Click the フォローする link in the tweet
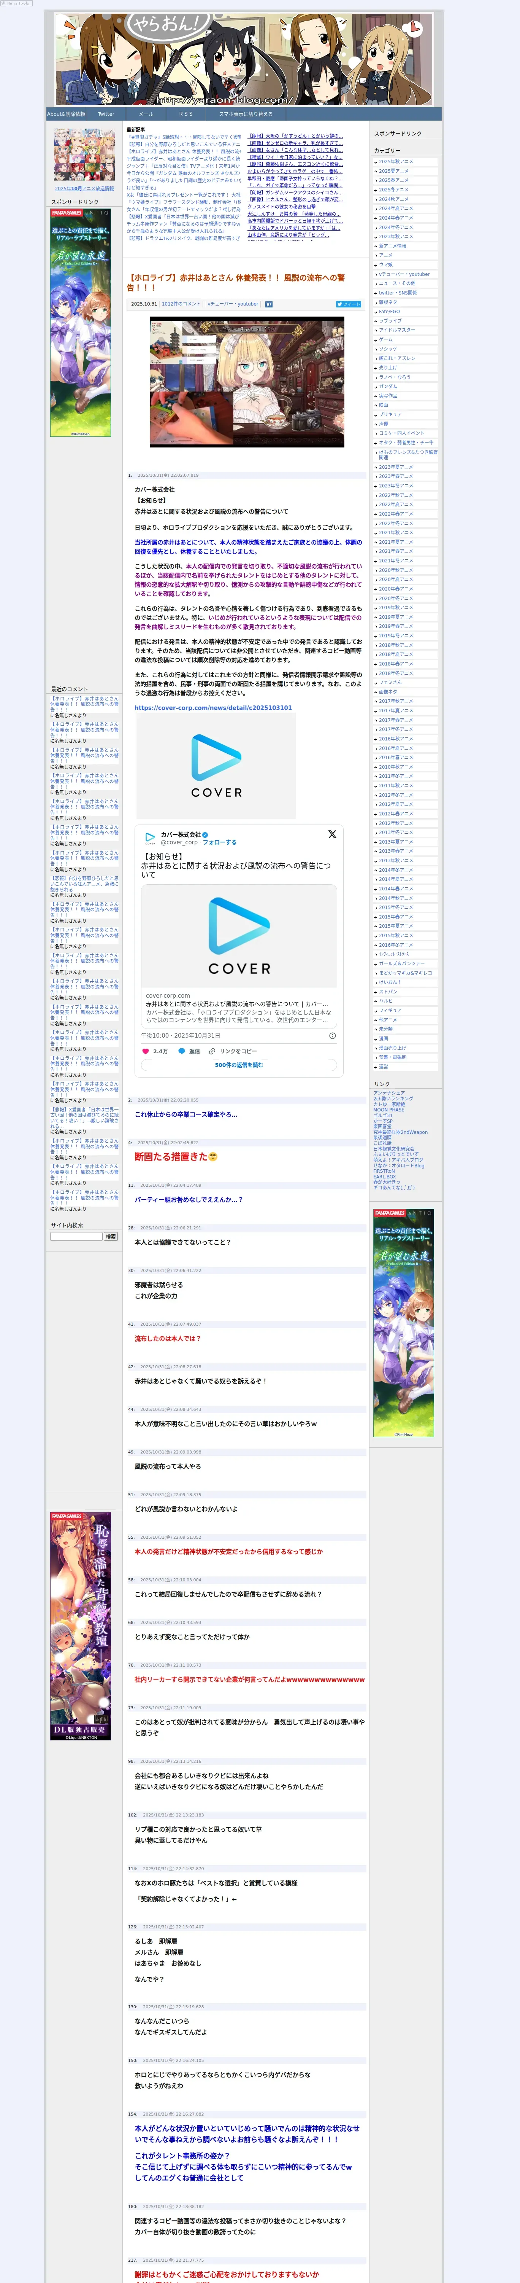The image size is (520, 2283). tap(220, 842)
